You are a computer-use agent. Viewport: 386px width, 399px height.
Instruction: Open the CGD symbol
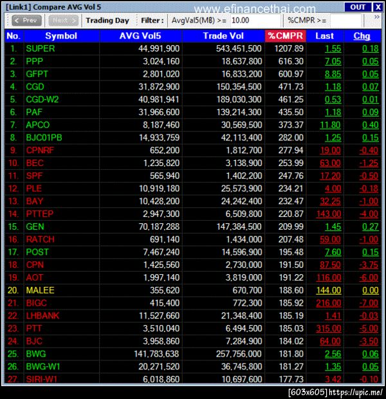tap(35, 87)
